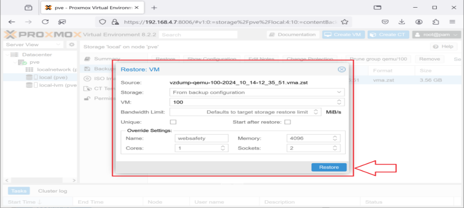
Task: Select the Datacenter tree node
Action: (33, 54)
